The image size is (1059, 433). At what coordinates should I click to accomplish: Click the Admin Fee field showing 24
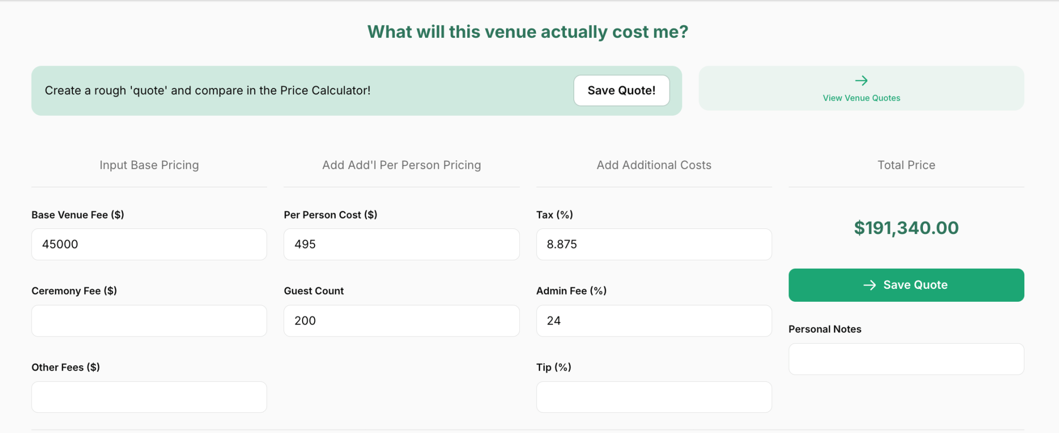(653, 320)
